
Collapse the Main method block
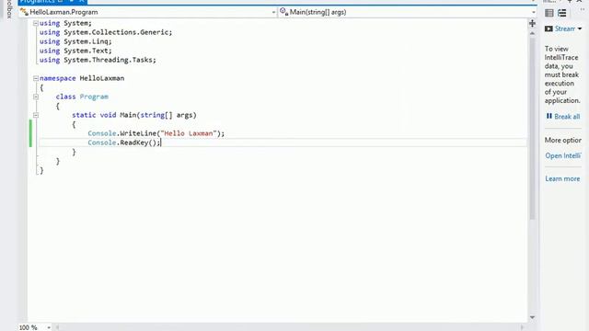pos(36,115)
